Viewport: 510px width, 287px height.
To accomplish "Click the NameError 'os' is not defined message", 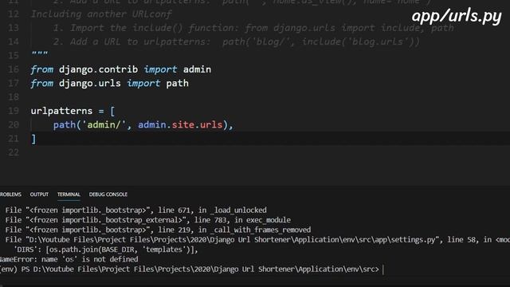I will pos(69,259).
